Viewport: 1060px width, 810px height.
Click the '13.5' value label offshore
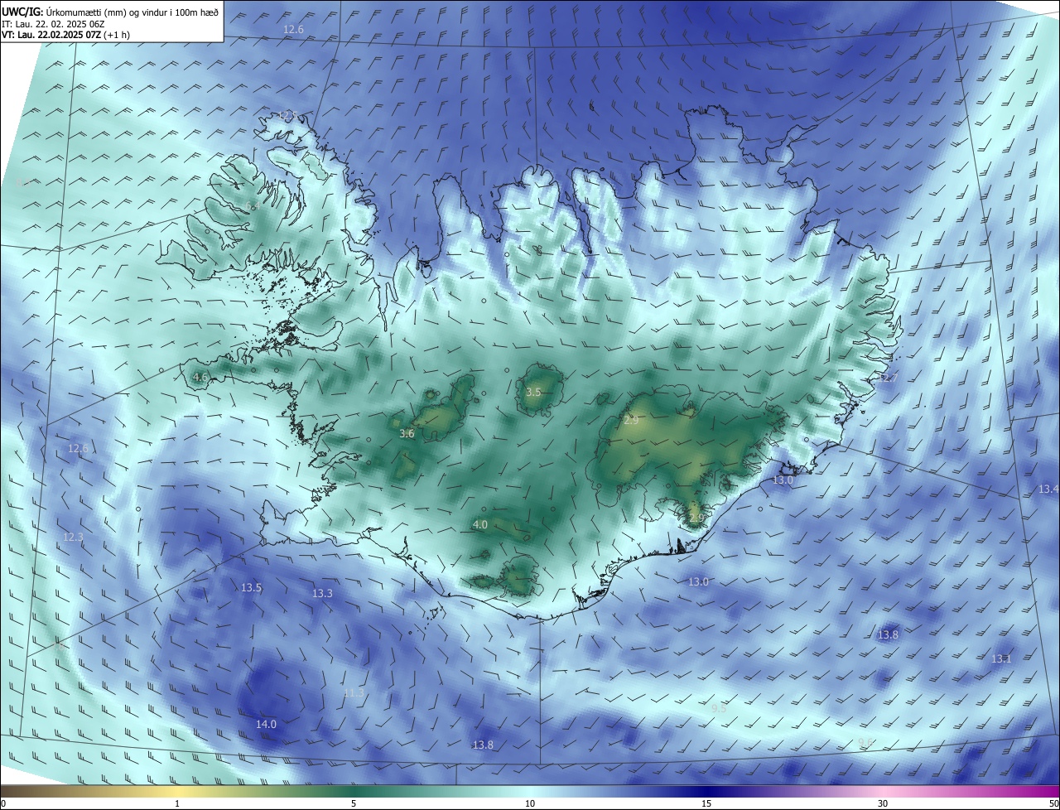pos(251,588)
